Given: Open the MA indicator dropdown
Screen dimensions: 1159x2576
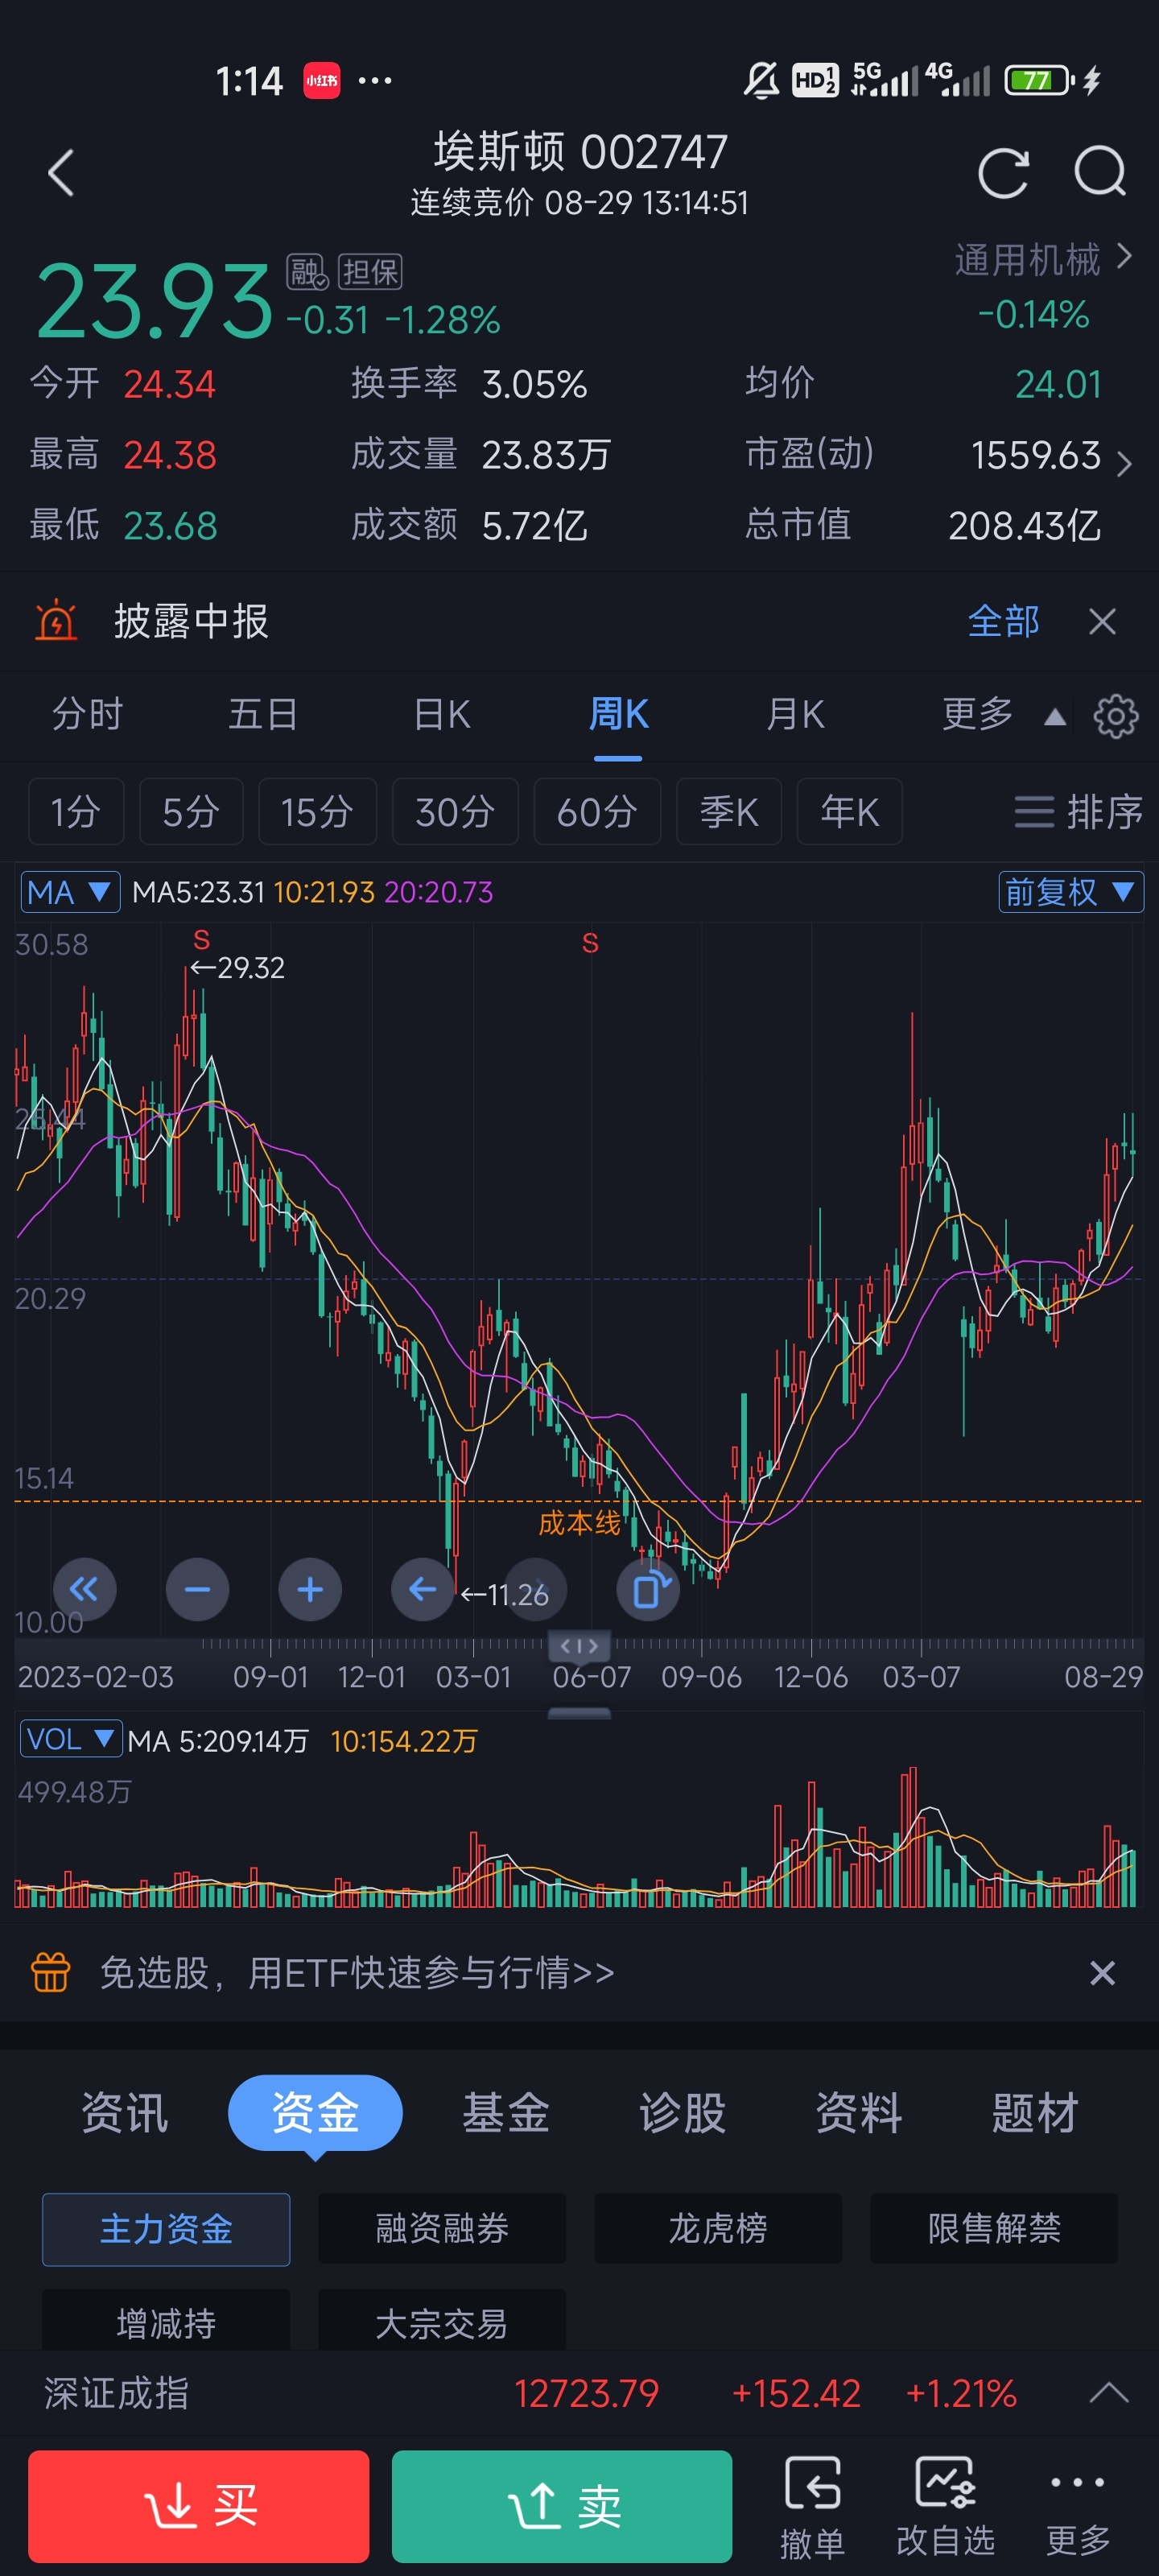Looking at the screenshot, I should point(70,892).
